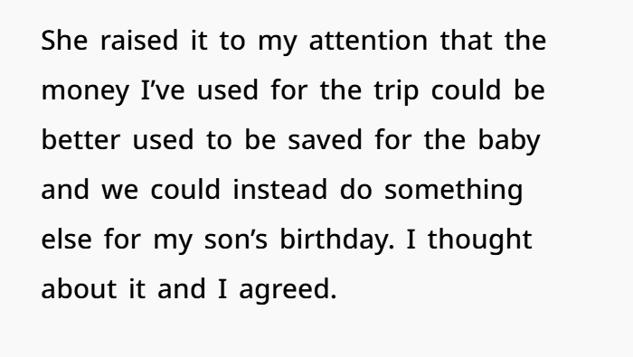Click the word 'She' at paragraph start
Viewport: 633px width, 357px height.
click(x=64, y=41)
